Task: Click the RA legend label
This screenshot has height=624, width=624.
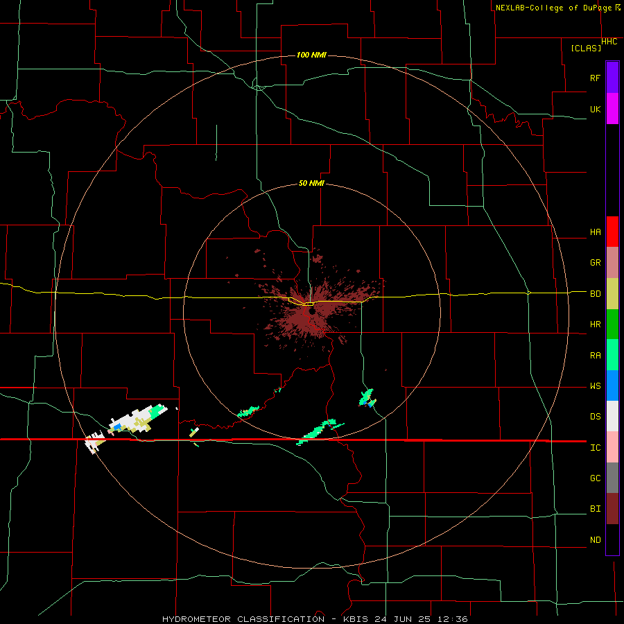Action: [x=595, y=356]
